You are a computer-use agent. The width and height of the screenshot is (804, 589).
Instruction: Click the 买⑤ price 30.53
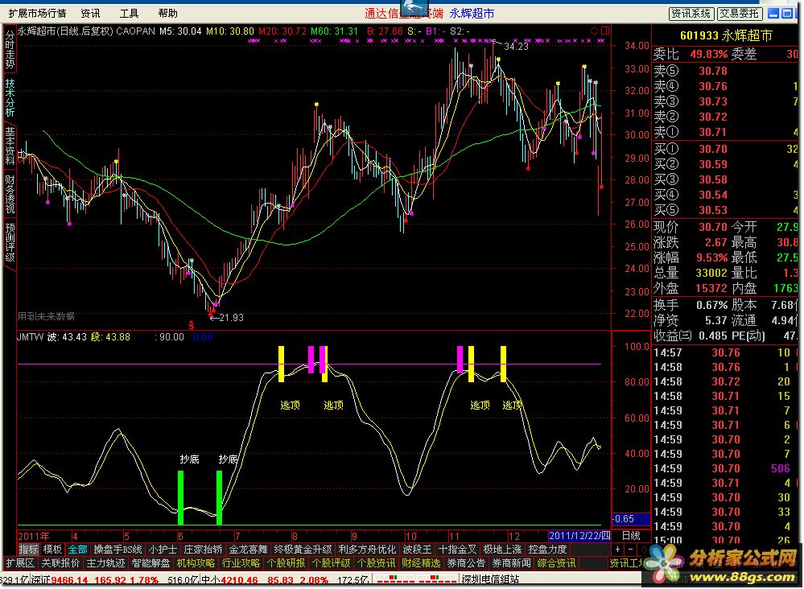click(x=713, y=210)
